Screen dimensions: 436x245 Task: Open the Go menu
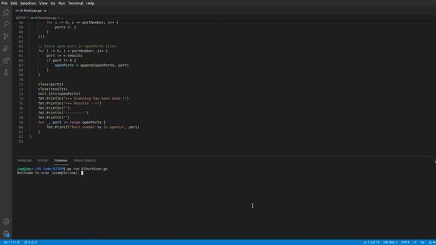tap(53, 3)
